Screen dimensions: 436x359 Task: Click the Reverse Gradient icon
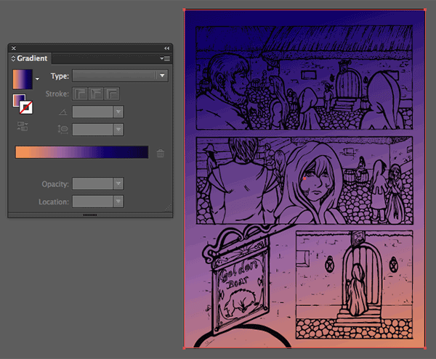click(22, 126)
